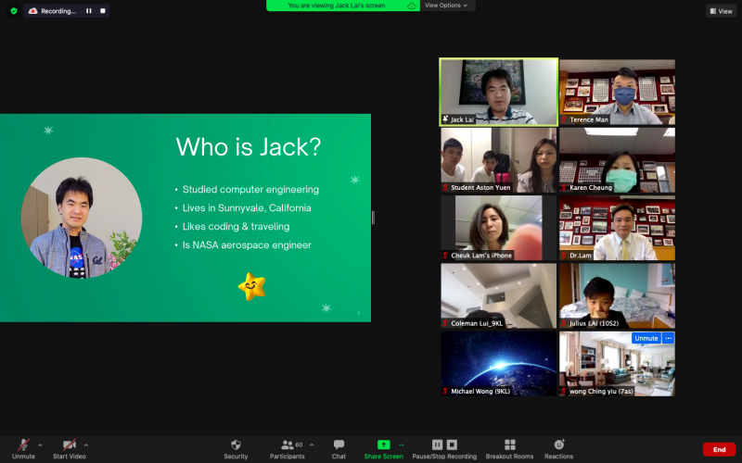Screen dimensions: 742x463
Task: Open the Security shield menu
Action: point(236,449)
